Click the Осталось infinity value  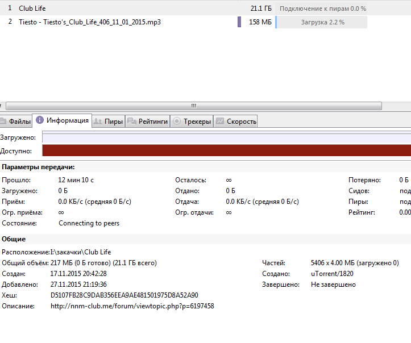[x=229, y=180]
